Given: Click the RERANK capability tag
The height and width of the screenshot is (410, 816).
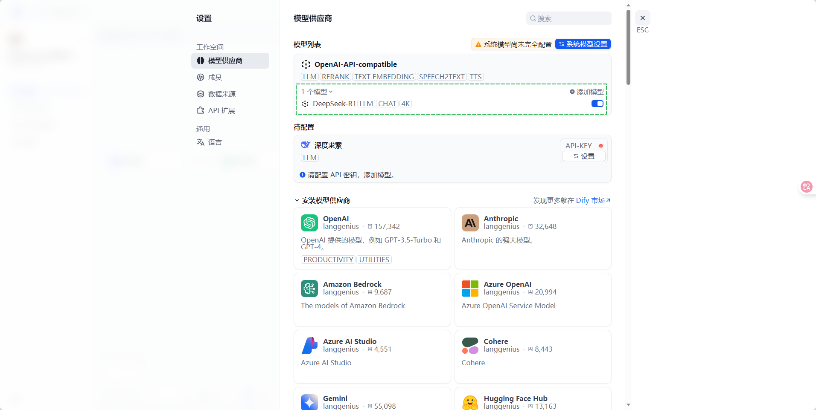Looking at the screenshot, I should 335,77.
